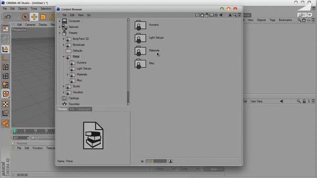Select Defaults folder in the tree
This screenshot has width=317, height=178.
click(77, 50)
